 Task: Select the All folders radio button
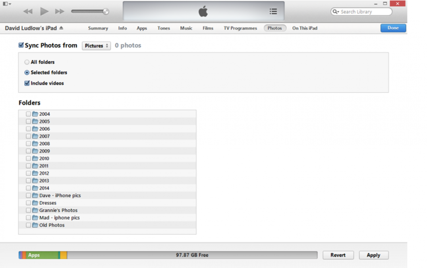pyautogui.click(x=27, y=62)
